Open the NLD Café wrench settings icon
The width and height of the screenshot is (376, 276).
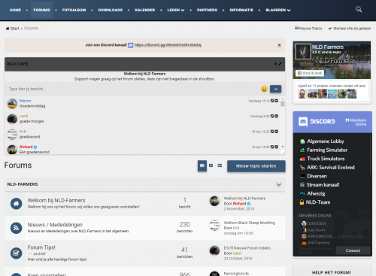coord(280,64)
